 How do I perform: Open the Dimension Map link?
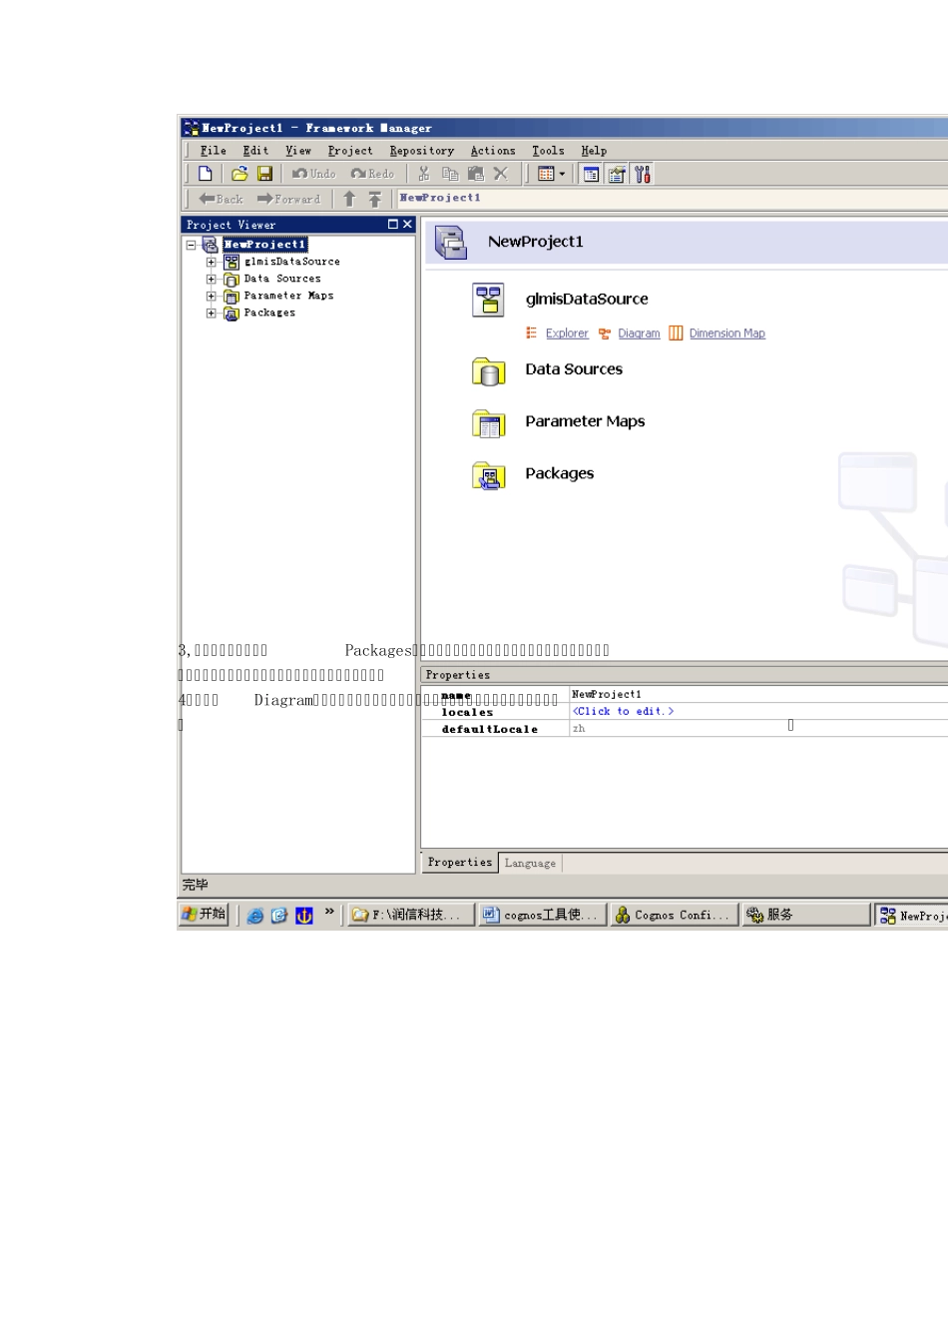click(726, 334)
